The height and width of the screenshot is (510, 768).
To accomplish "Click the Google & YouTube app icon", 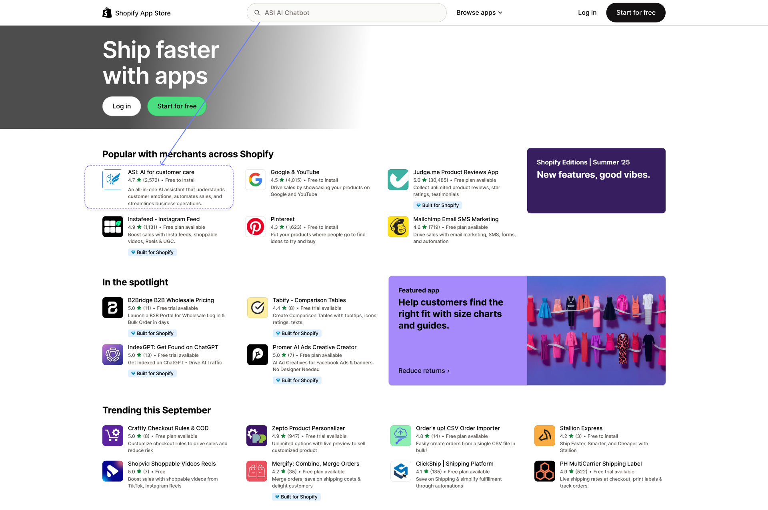I will coord(255,180).
